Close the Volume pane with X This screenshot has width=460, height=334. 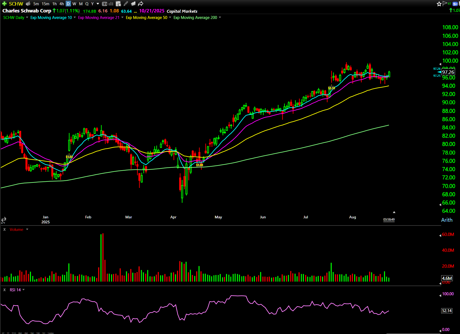pyautogui.click(x=5, y=229)
